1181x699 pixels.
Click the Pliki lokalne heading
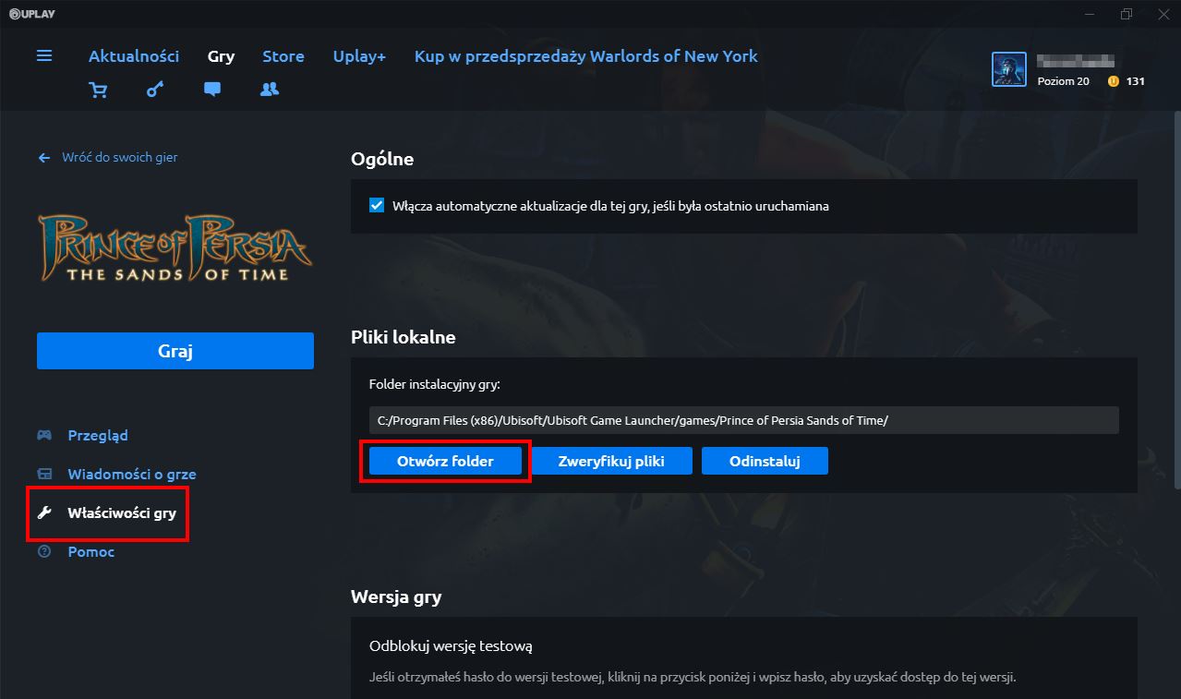[x=404, y=337]
